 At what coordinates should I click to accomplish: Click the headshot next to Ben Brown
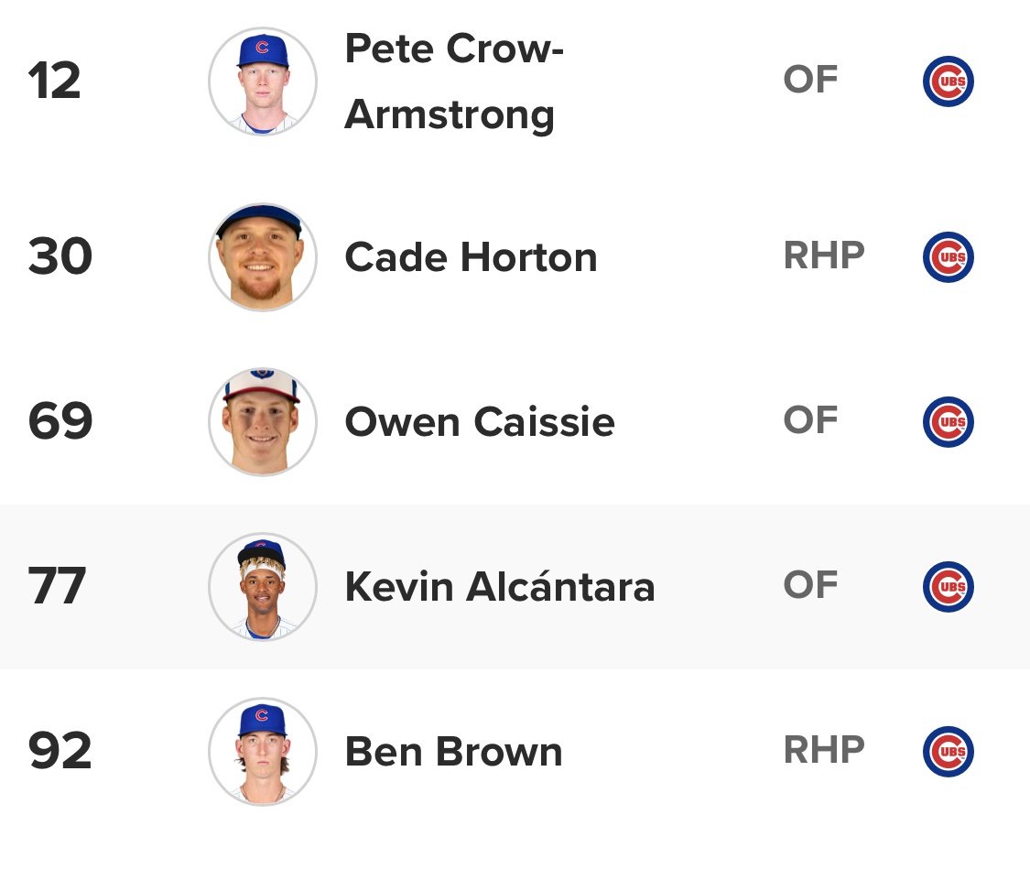pyautogui.click(x=263, y=752)
